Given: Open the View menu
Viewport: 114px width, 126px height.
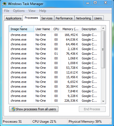Looking at the screenshot, I should click(32, 11).
